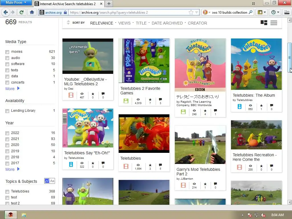Open Teletubbies: The Album title link
This screenshot has height=219, width=292.
(254, 95)
